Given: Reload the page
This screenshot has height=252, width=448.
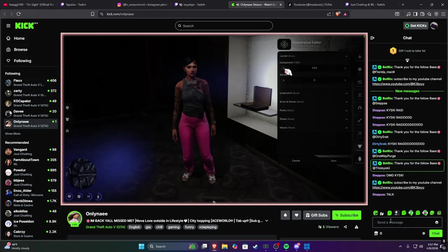Looking at the screenshot, I should (x=19, y=14).
